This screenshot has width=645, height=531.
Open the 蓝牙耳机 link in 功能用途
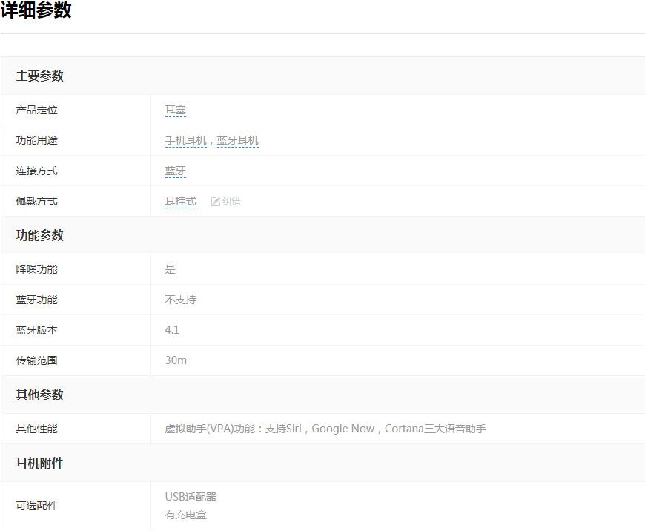pos(237,141)
